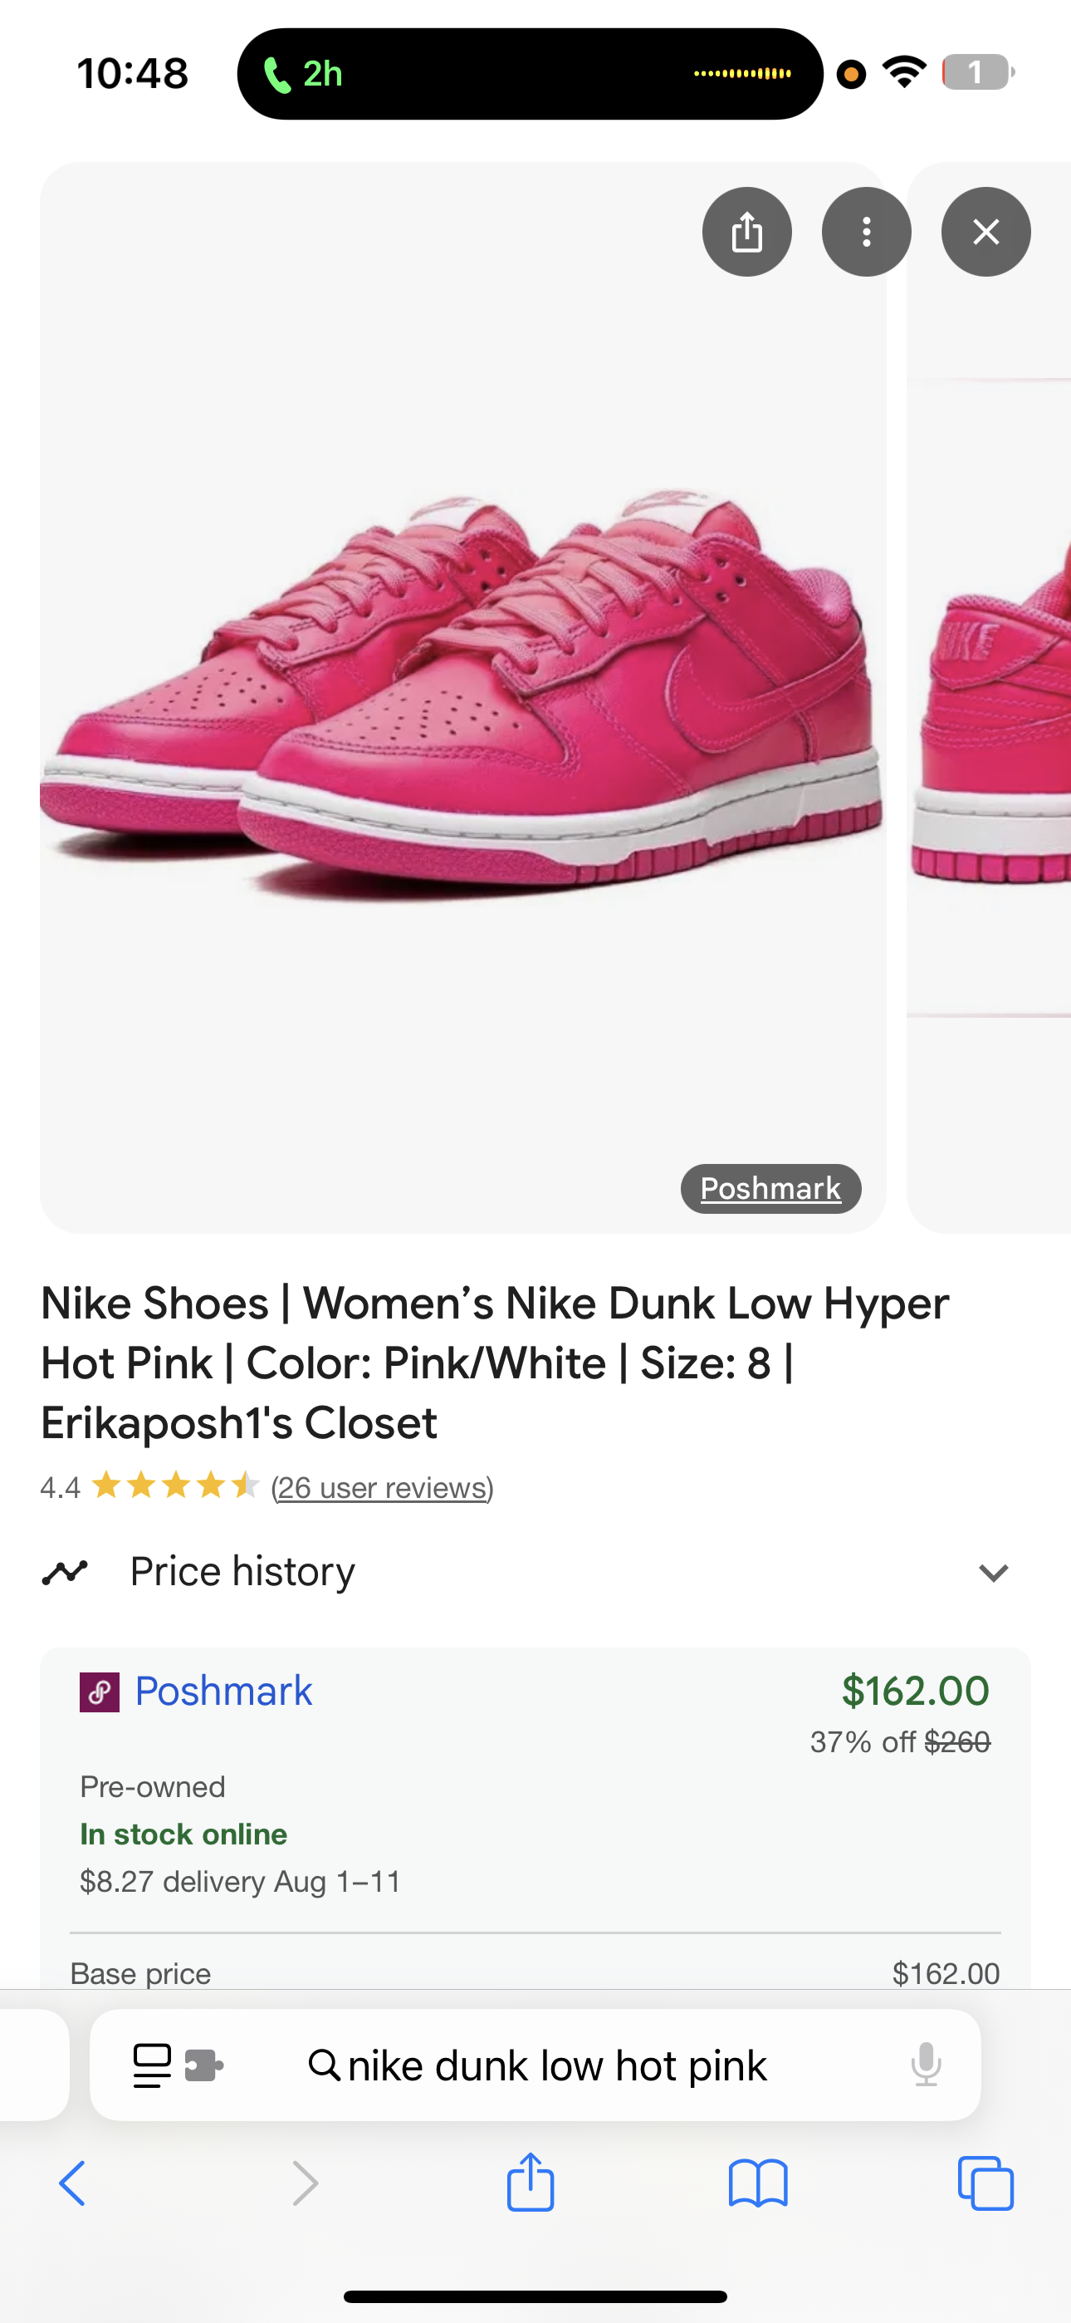Open the three-dot overflow menu
The image size is (1071, 2323).
[x=867, y=232]
